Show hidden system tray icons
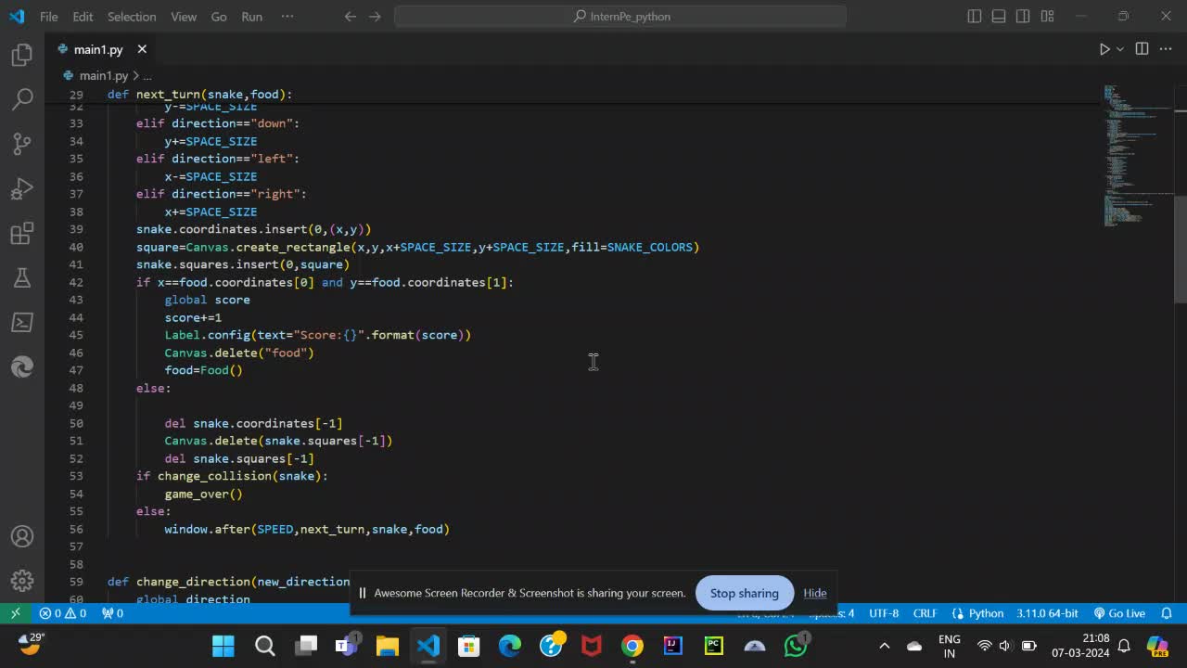 (884, 646)
